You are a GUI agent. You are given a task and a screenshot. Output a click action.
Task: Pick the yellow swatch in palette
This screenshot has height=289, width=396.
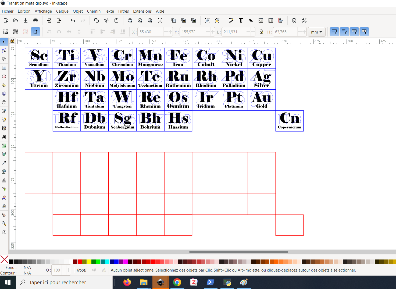[x=89, y=262]
